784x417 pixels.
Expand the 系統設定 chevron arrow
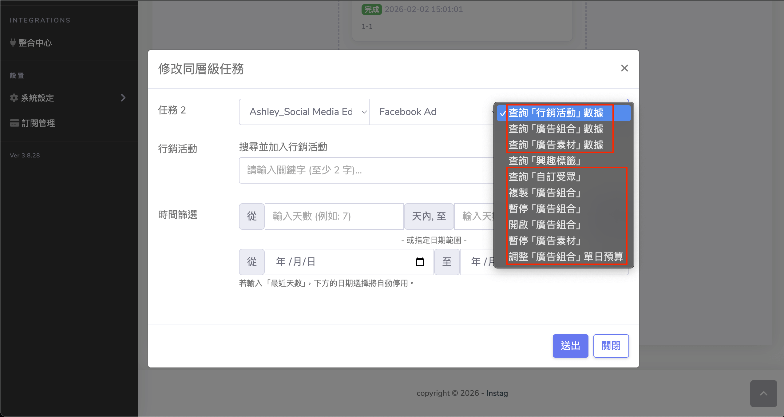point(123,98)
